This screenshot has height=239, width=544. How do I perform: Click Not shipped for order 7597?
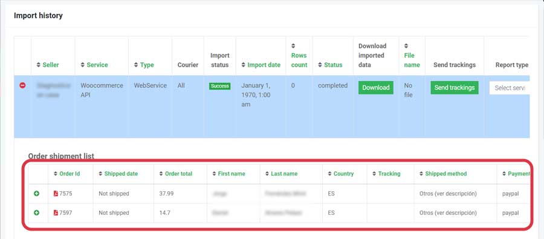[114, 213]
